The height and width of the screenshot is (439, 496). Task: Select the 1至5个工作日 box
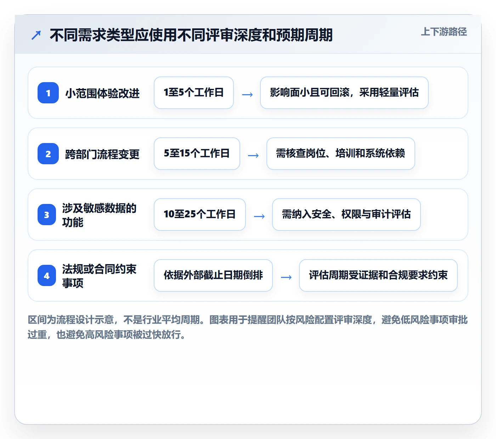(194, 93)
